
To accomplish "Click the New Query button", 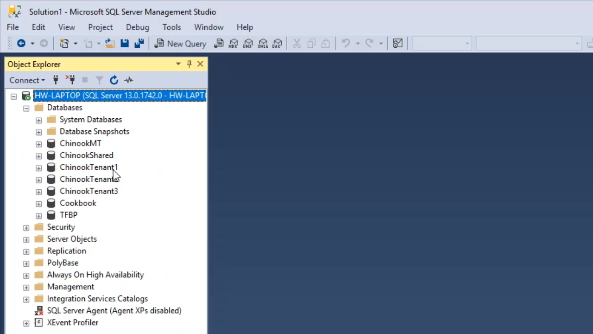I will tap(181, 44).
